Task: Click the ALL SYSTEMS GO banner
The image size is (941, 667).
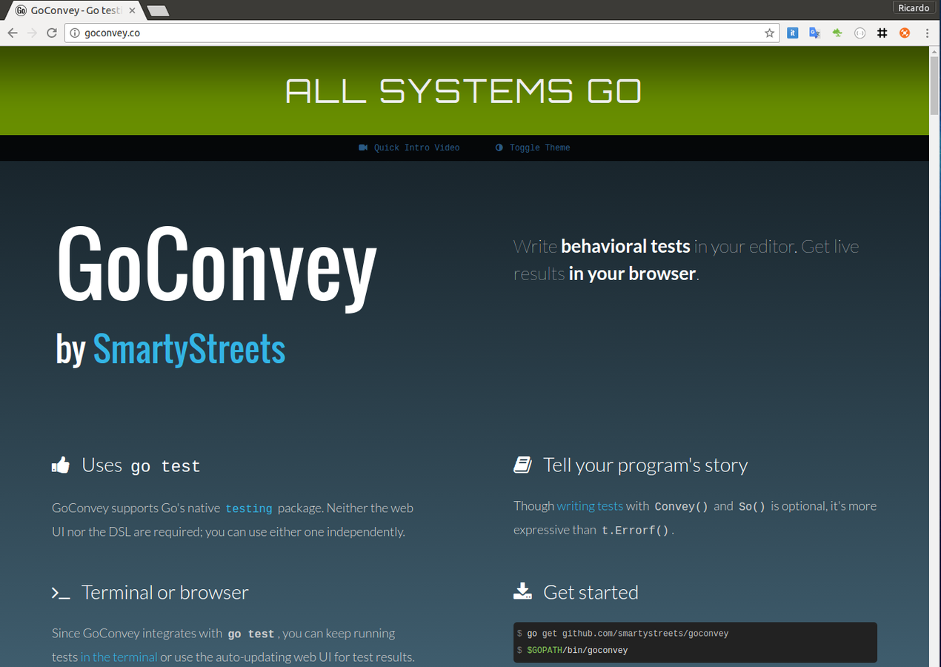Action: click(x=464, y=90)
